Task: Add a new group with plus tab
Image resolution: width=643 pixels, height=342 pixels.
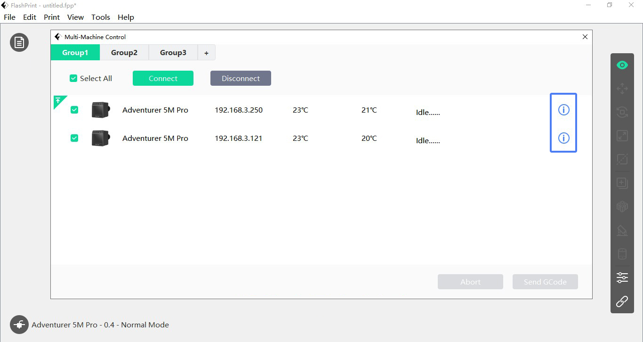Action: (206, 53)
